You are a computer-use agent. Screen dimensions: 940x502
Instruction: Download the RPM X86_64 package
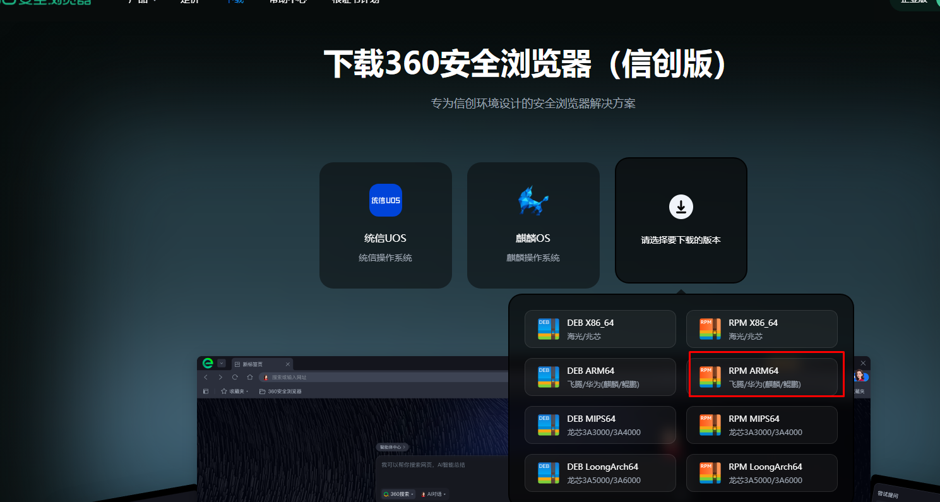click(x=762, y=329)
